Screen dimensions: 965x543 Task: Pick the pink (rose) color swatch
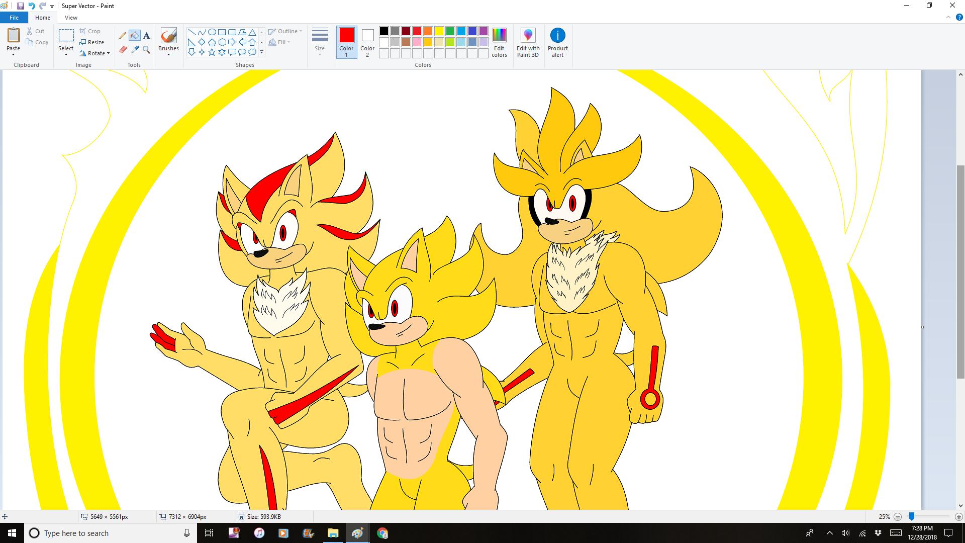point(417,42)
